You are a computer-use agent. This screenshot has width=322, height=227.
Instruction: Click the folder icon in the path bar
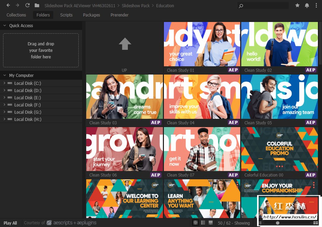click(x=37, y=5)
